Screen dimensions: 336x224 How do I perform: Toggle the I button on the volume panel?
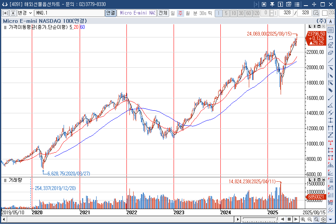(x=314, y=179)
